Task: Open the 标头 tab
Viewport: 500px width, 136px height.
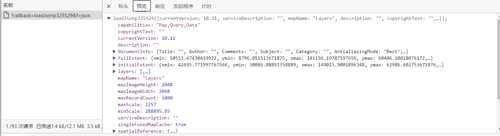Action: 123,6
